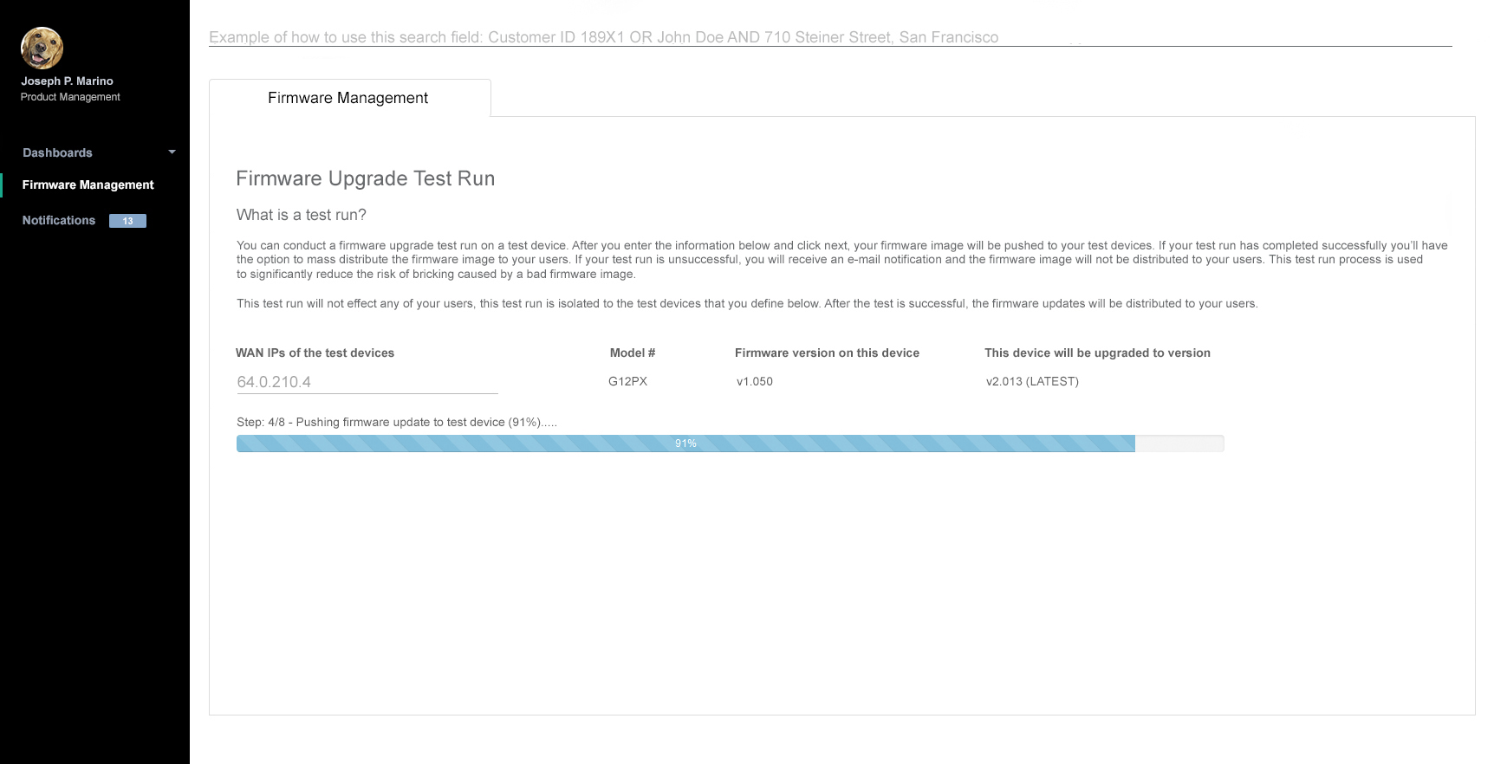
Task: Expand the Dashboards dropdown arrow
Action: tap(172, 152)
